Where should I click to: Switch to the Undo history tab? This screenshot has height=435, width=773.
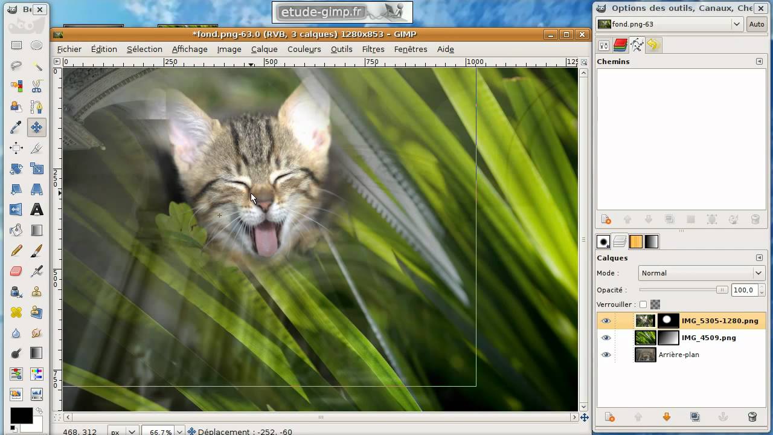653,45
